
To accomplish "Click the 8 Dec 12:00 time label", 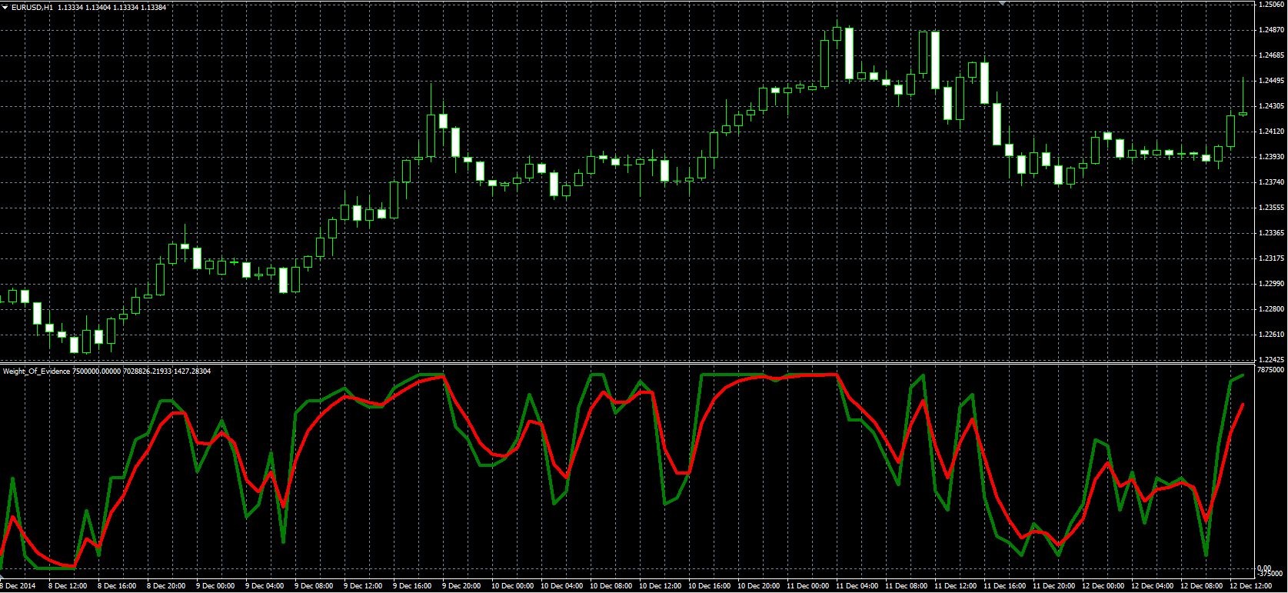I will point(68,586).
